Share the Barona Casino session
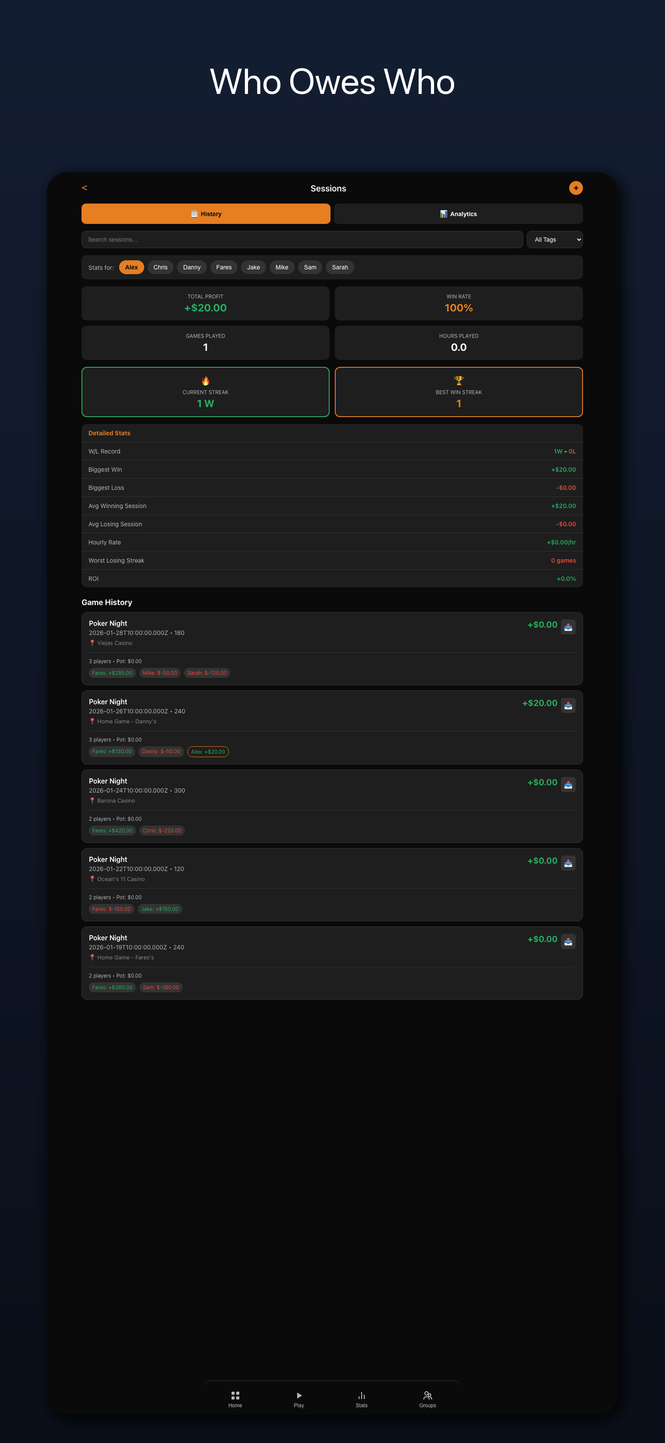The image size is (665, 1443). tap(568, 785)
